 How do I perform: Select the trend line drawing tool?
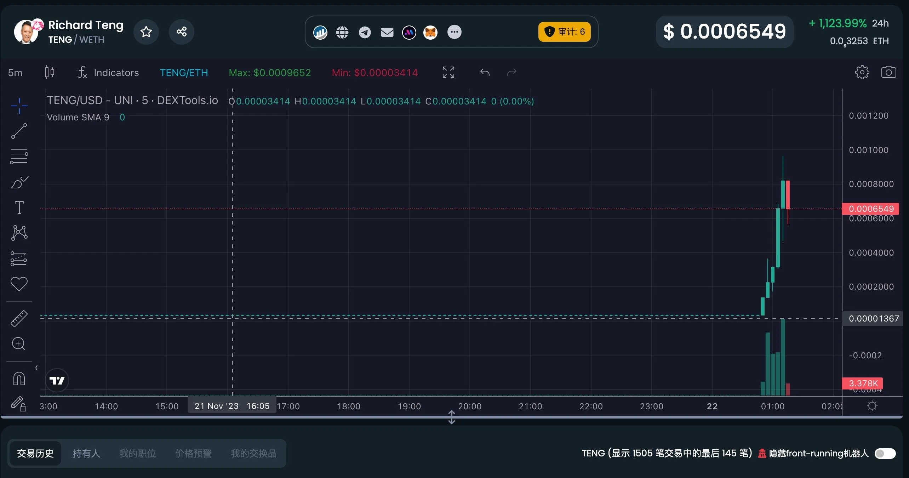(x=19, y=131)
